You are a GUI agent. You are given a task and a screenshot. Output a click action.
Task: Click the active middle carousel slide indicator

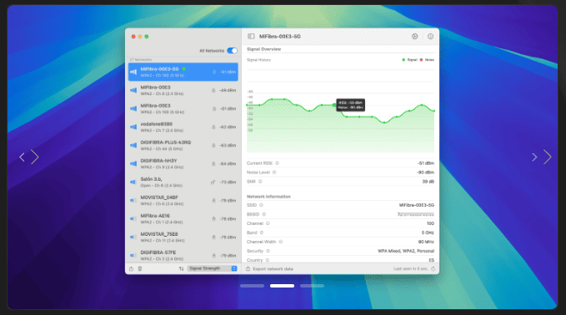(x=282, y=286)
